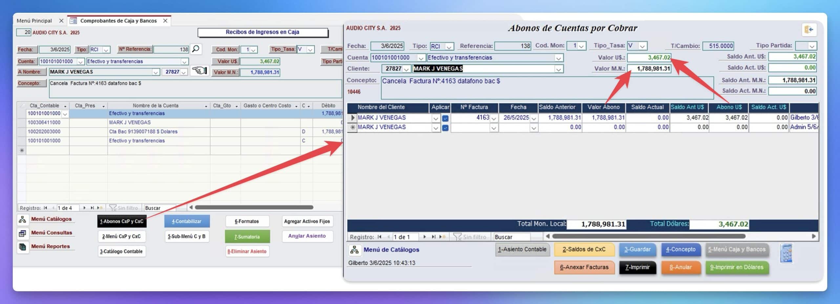The height and width of the screenshot is (304, 840).
Task: Click the Menú de Catálogos icon in Abonos
Action: [x=354, y=250]
